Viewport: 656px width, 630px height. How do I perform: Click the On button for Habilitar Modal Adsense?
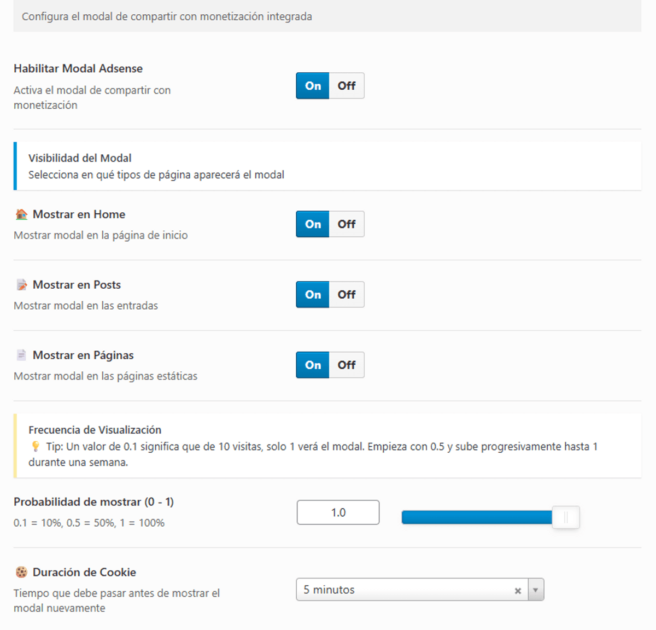[313, 86]
